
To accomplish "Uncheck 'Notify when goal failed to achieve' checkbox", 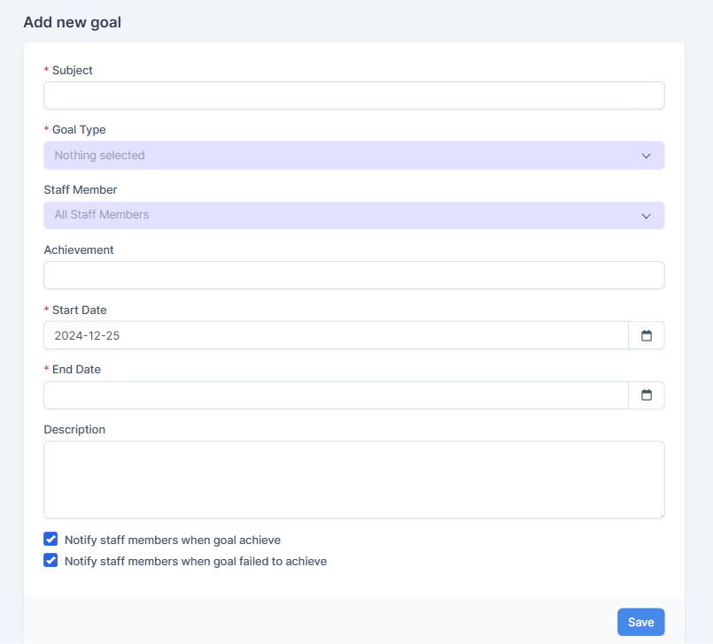I will click(51, 561).
